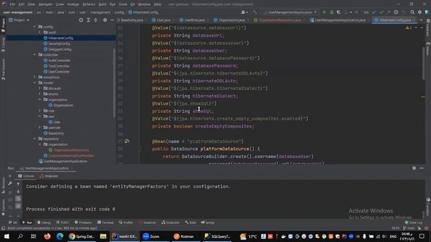431x242 pixels.
Task: Open Firefox from the Windows taskbar
Action: point(47,236)
